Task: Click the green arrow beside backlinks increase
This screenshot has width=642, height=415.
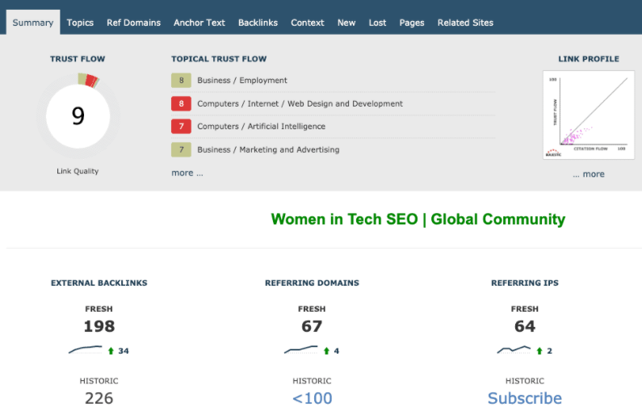Action: pyautogui.click(x=111, y=350)
